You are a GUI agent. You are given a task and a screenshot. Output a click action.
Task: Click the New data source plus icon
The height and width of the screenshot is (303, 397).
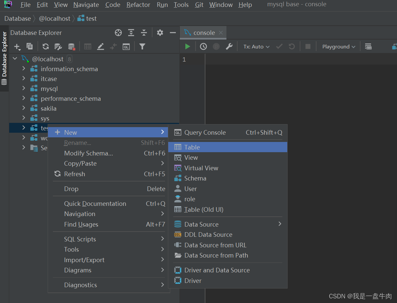pyautogui.click(x=17, y=47)
